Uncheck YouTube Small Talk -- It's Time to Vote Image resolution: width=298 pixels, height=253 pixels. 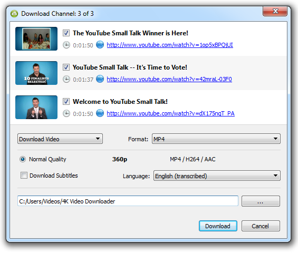(x=66, y=67)
